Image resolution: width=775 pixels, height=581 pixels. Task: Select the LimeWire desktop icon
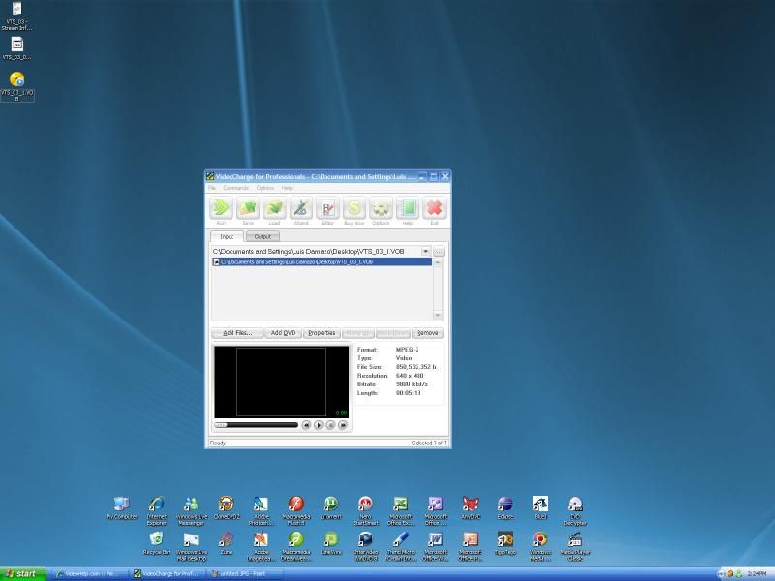click(331, 543)
